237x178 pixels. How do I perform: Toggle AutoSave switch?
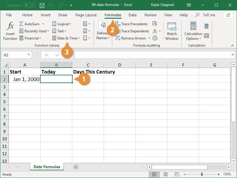click(30, 5)
